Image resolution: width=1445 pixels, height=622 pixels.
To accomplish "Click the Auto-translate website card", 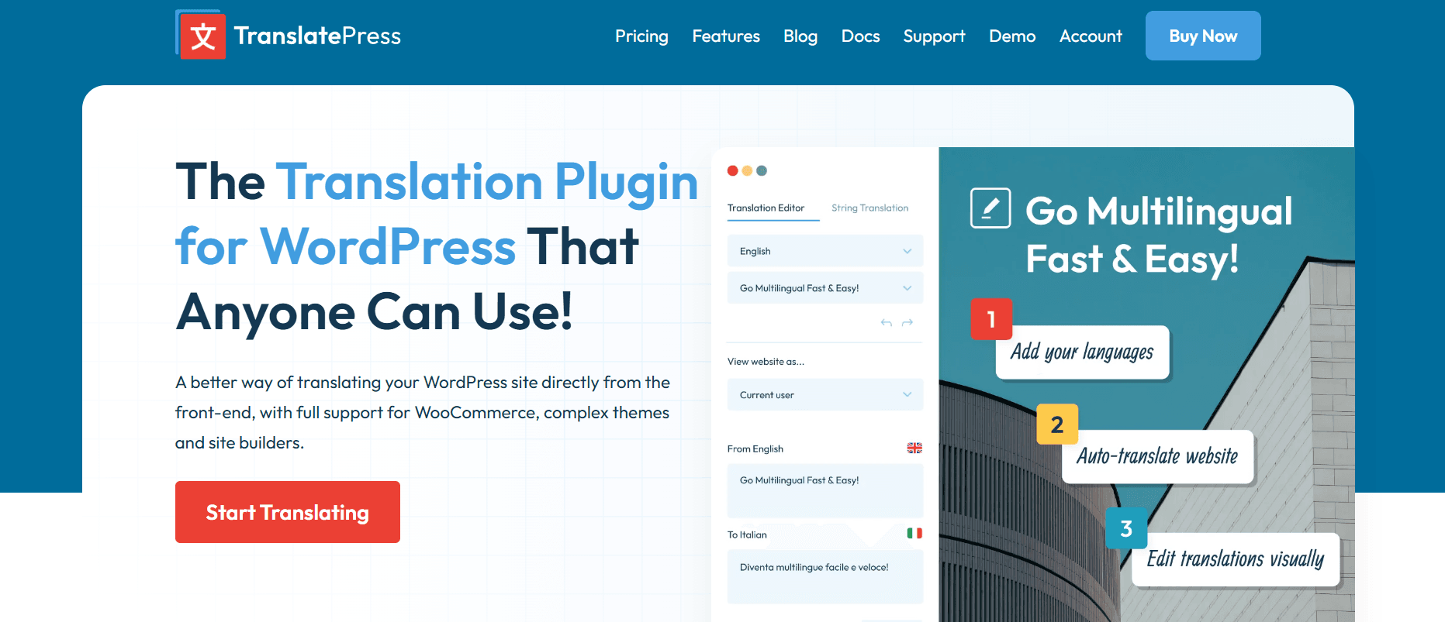I will (x=1157, y=457).
